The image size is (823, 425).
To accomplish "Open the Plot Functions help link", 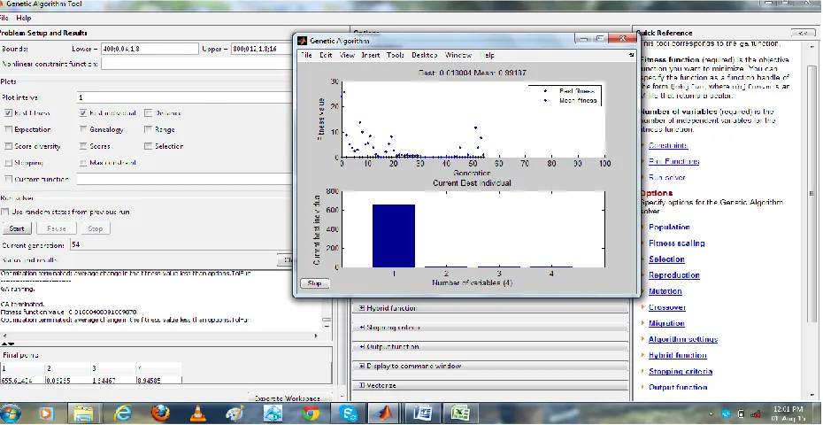I will tap(674, 161).
